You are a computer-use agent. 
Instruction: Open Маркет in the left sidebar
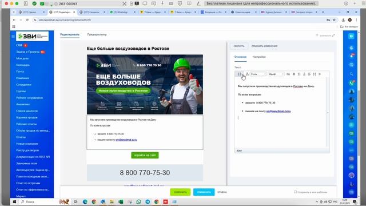[x=21, y=196]
